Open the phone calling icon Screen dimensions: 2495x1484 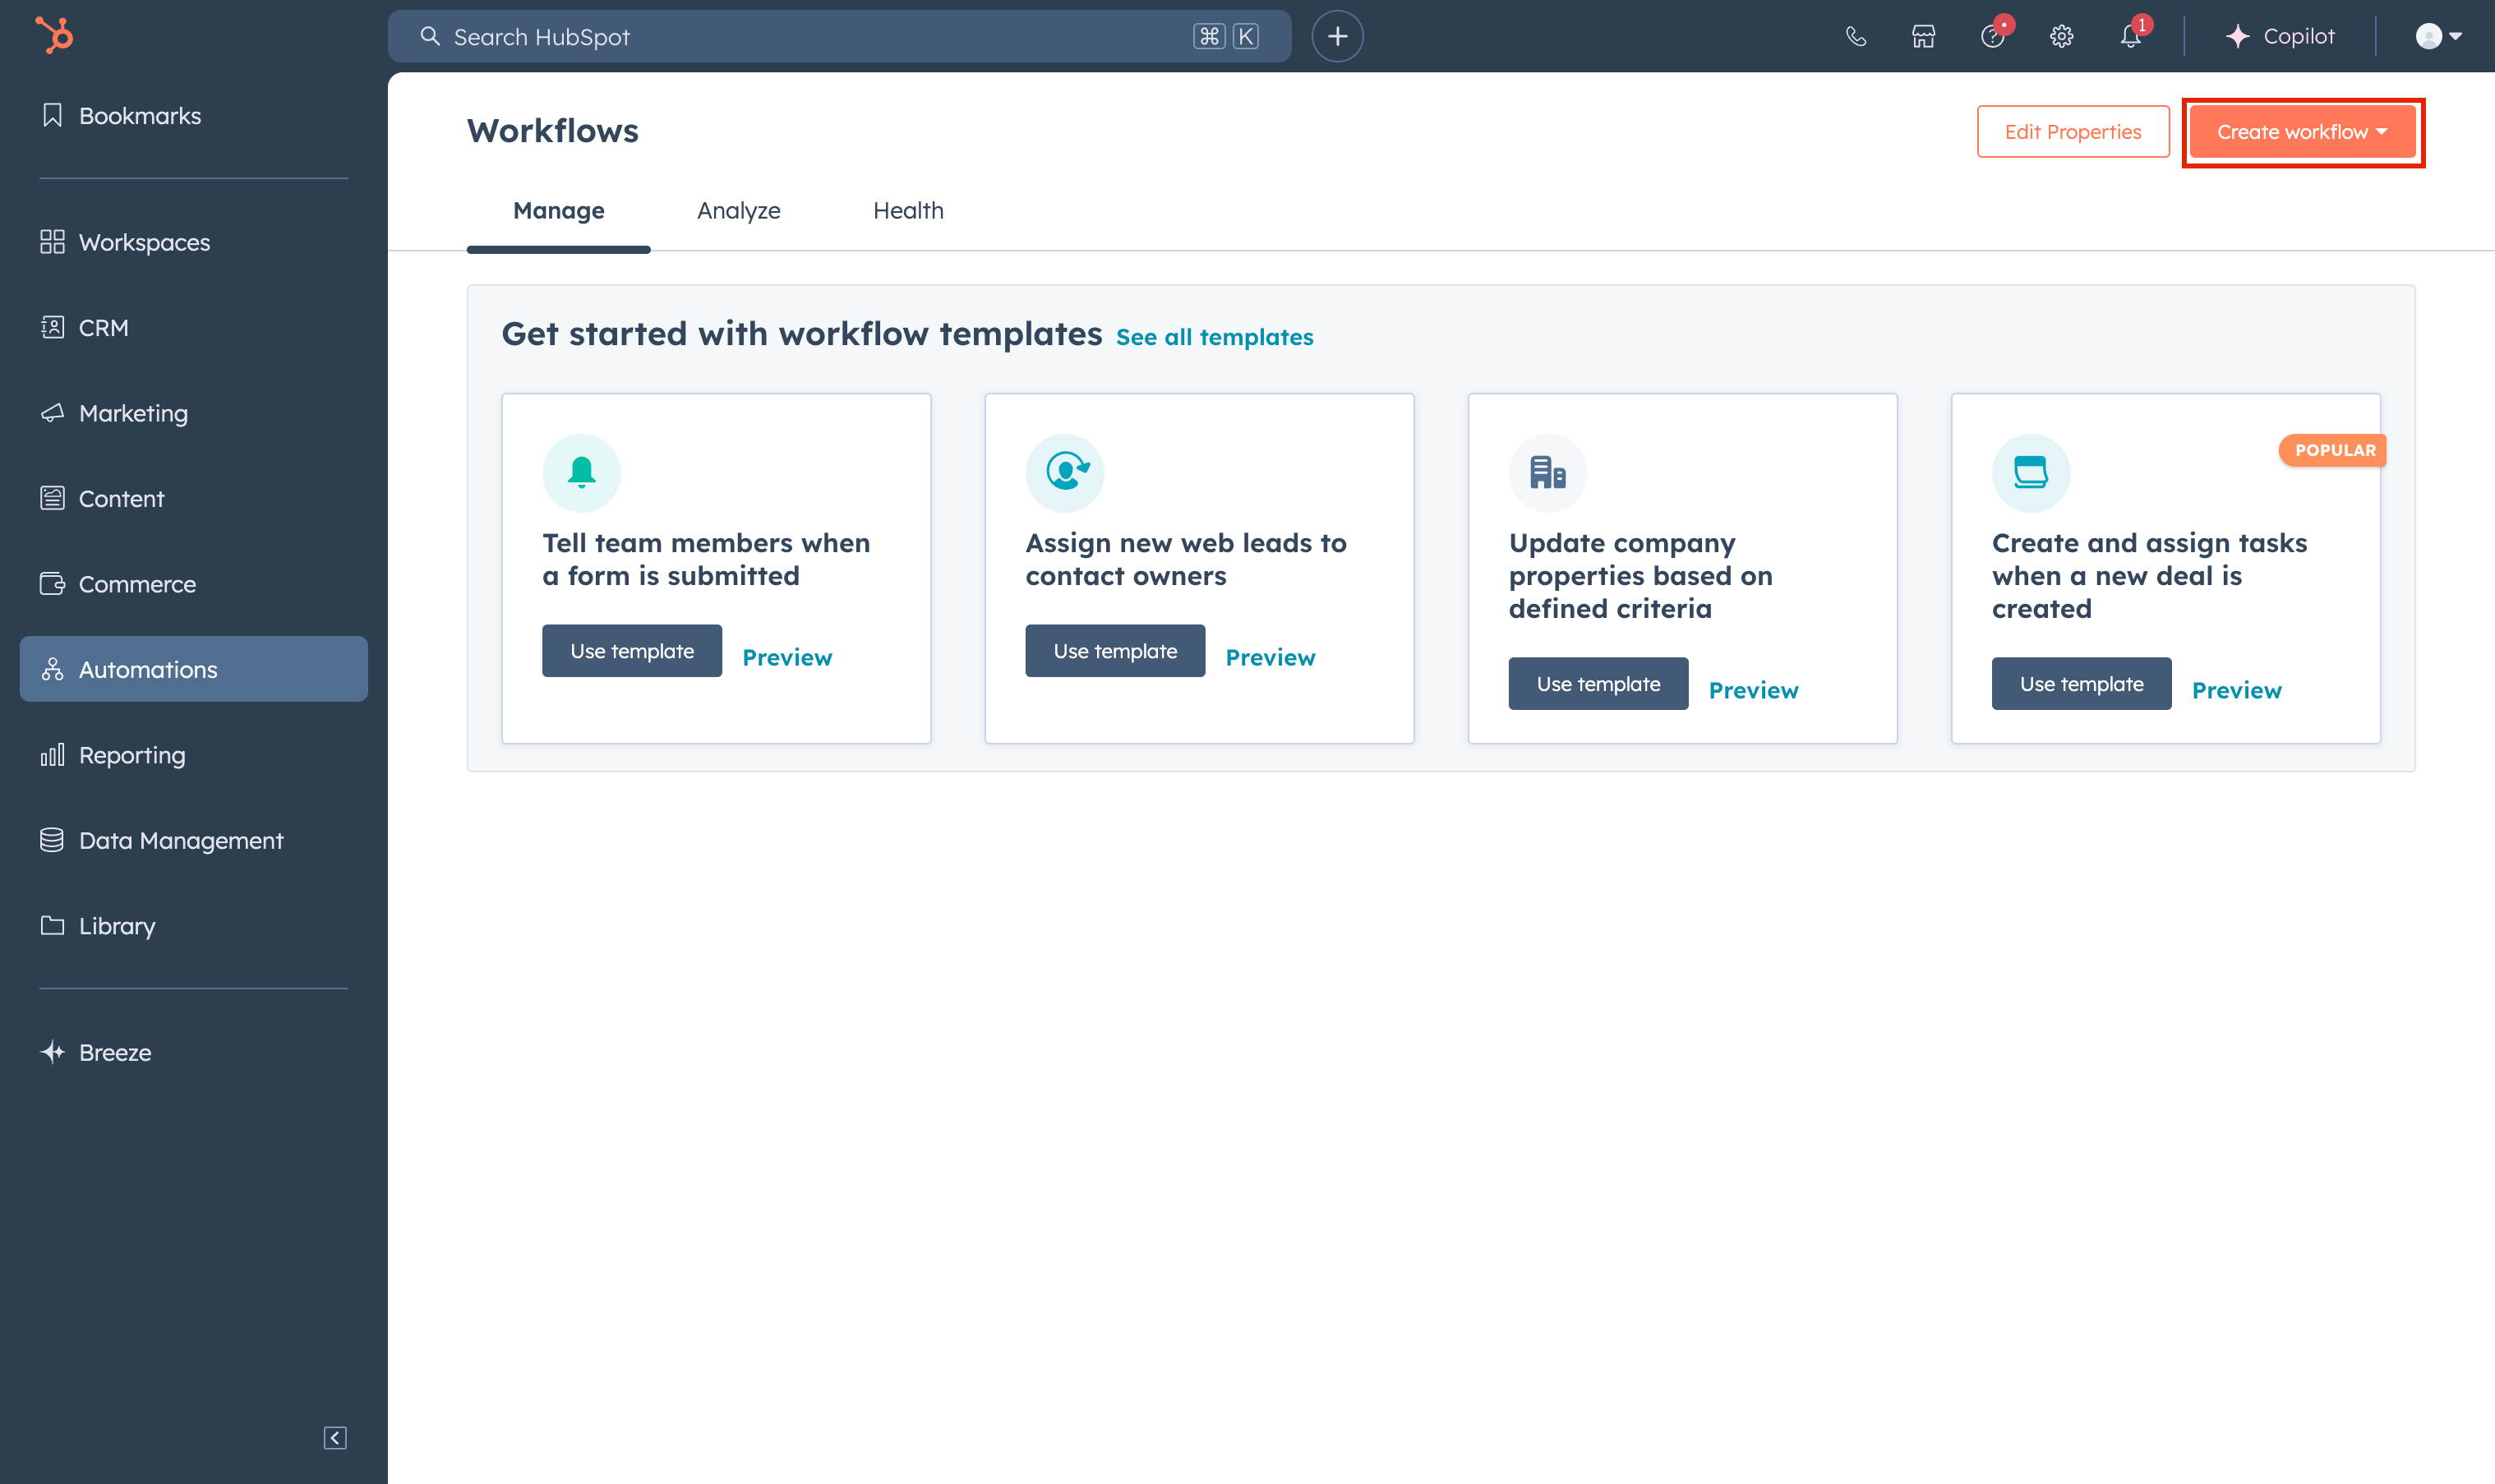1856,37
